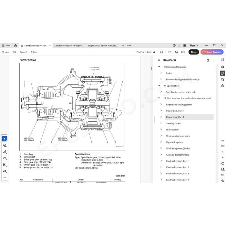Select the Power train, Part 2 bookmark text
The height and width of the screenshot is (226, 226).
tap(175, 117)
